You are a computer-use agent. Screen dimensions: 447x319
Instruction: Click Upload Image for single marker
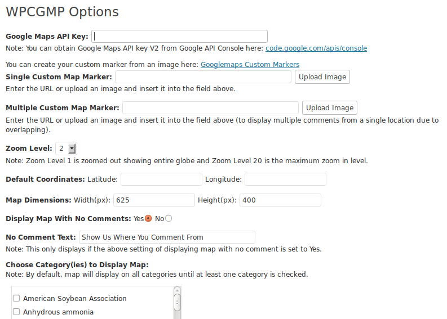pos(322,77)
